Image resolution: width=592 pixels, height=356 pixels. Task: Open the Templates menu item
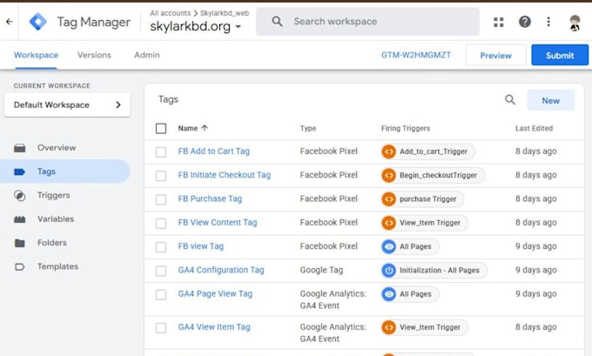coord(57,266)
